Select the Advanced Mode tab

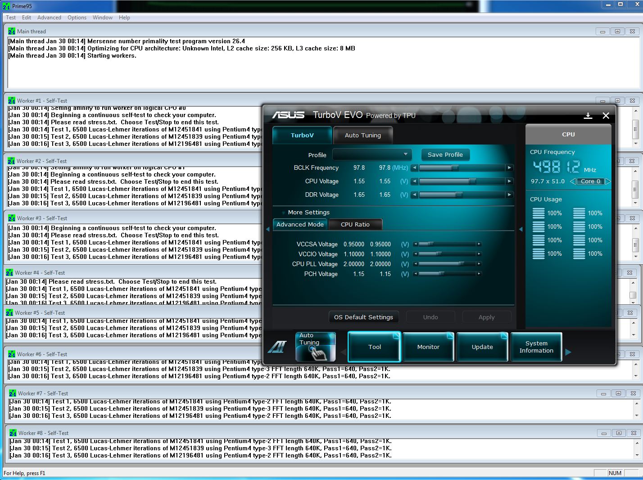[x=300, y=224]
